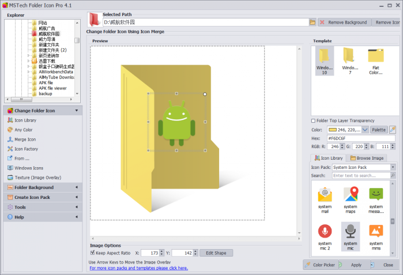Select the 新建文件夹 (2) folder
Image resolution: width=403 pixels, height=275 pixels.
click(52, 50)
